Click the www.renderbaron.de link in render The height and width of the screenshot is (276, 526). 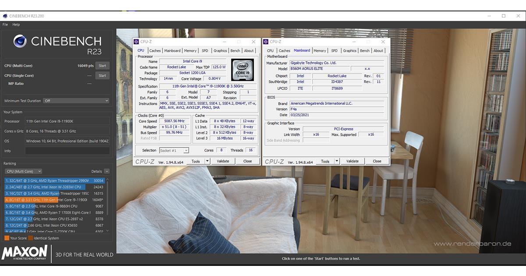(473, 244)
